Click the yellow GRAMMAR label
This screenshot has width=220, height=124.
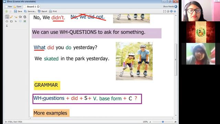pos(47,85)
